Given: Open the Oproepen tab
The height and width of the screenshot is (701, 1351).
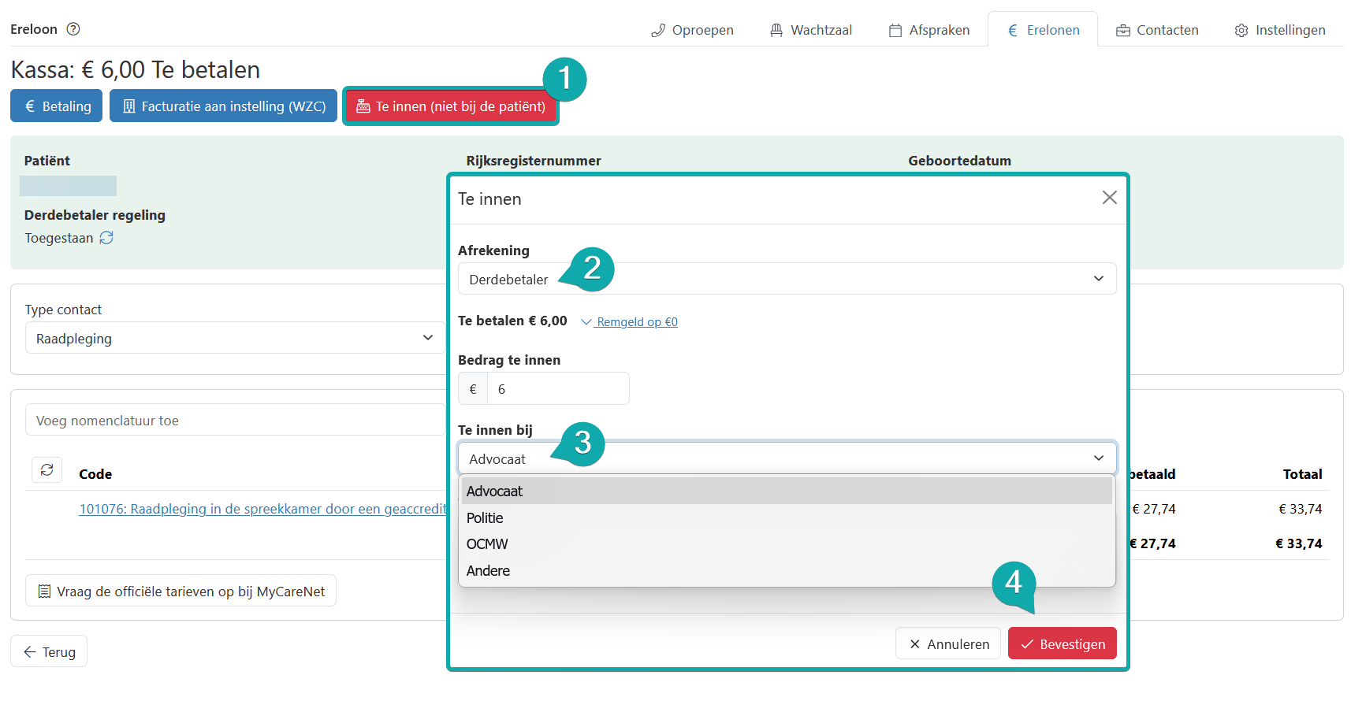Looking at the screenshot, I should pos(692,30).
